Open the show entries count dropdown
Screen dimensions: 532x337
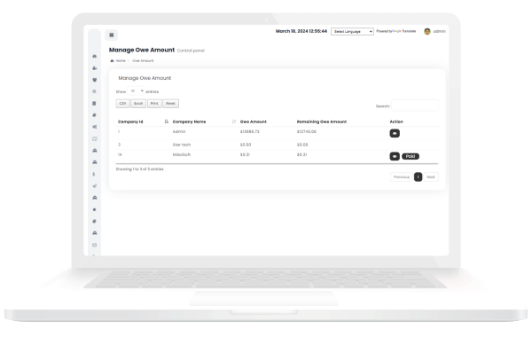[x=136, y=91]
